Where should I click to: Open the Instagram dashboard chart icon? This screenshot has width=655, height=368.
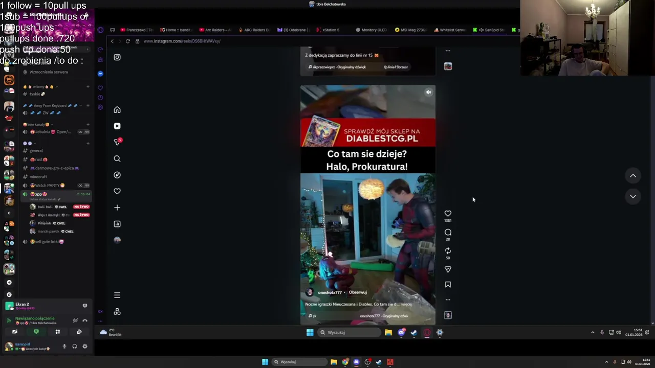click(117, 224)
